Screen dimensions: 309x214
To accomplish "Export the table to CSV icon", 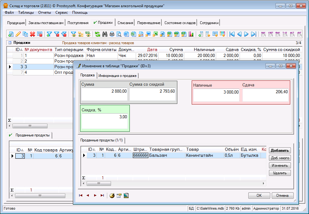I will pyautogui.click(x=170, y=34).
